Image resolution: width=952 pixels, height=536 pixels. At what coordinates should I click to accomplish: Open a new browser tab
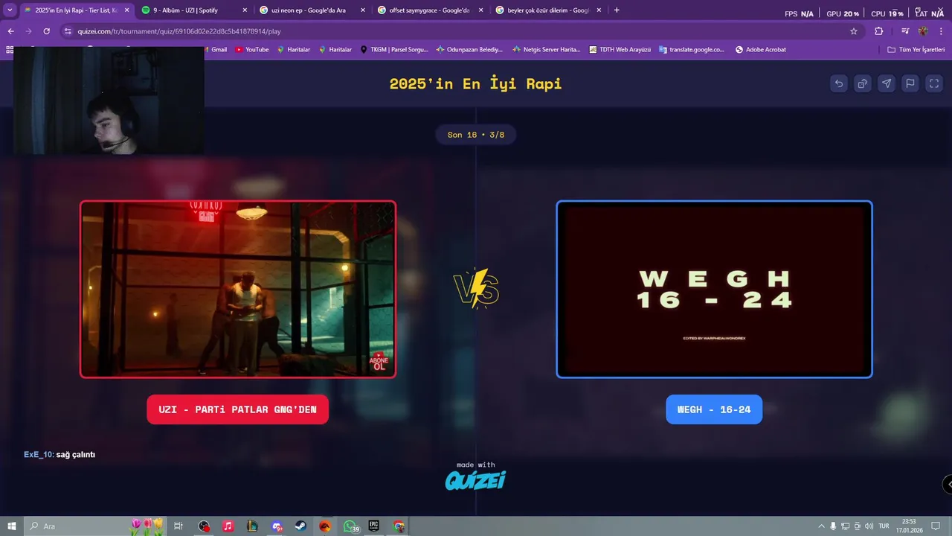[x=617, y=10]
